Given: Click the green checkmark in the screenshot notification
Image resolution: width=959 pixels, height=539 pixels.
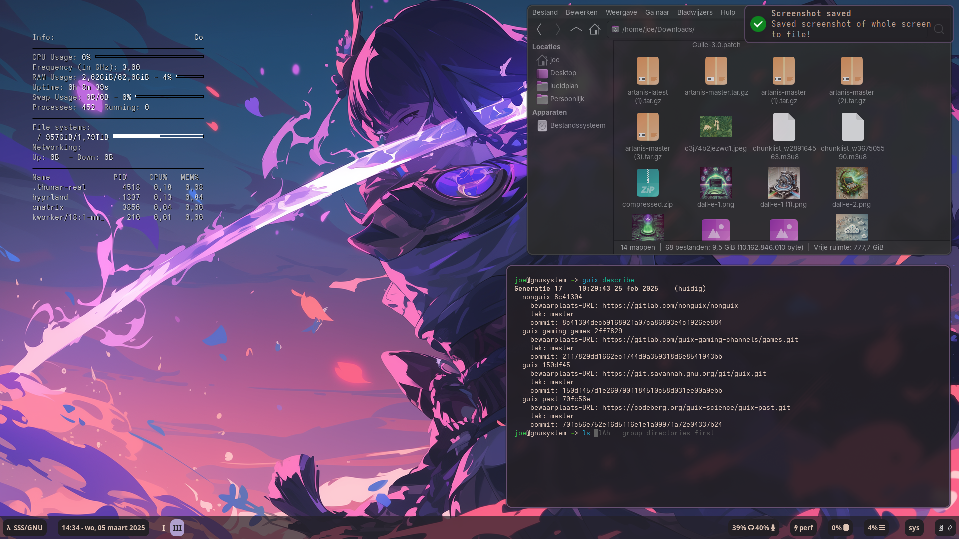Looking at the screenshot, I should [758, 24].
